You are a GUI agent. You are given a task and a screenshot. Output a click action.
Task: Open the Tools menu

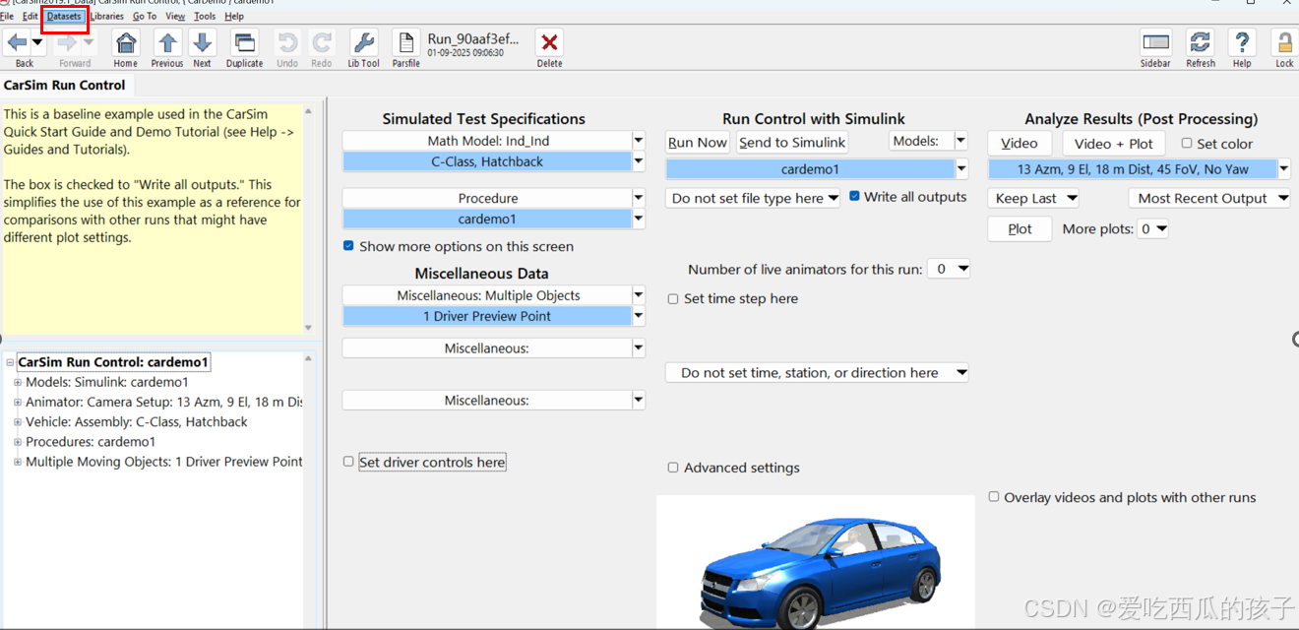click(x=205, y=16)
